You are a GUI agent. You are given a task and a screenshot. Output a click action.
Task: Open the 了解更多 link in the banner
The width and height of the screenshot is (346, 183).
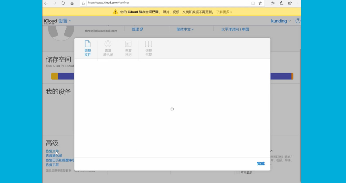(x=222, y=12)
